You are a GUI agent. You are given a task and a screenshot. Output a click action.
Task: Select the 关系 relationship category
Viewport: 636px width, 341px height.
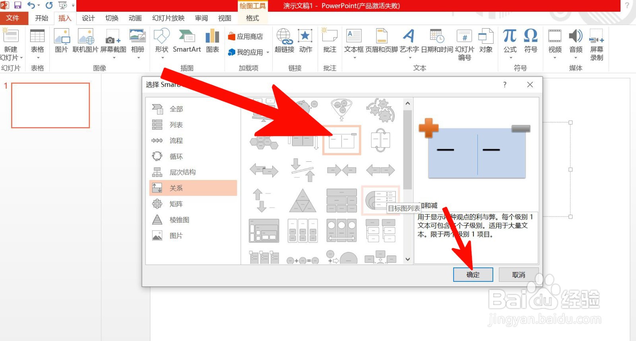click(193, 188)
